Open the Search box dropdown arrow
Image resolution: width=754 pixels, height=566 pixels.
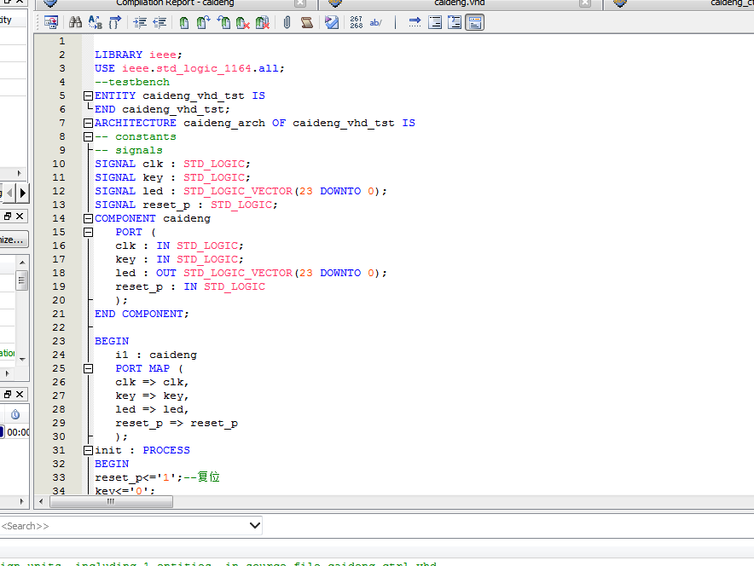(x=254, y=526)
